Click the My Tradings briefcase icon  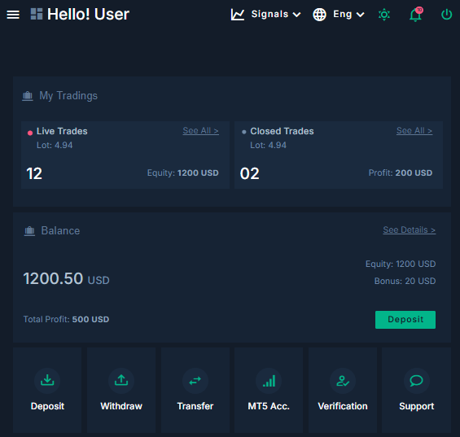28,95
